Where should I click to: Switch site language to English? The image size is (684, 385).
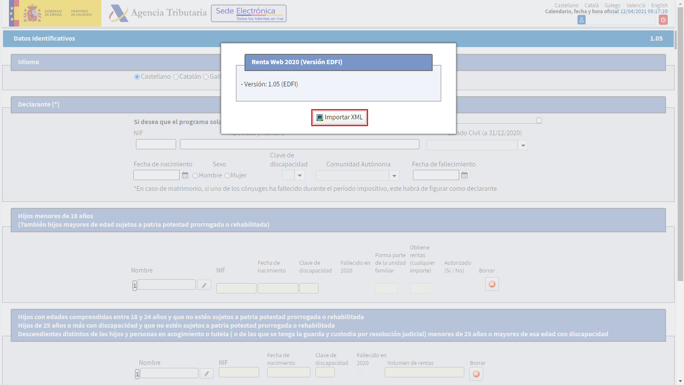click(659, 6)
